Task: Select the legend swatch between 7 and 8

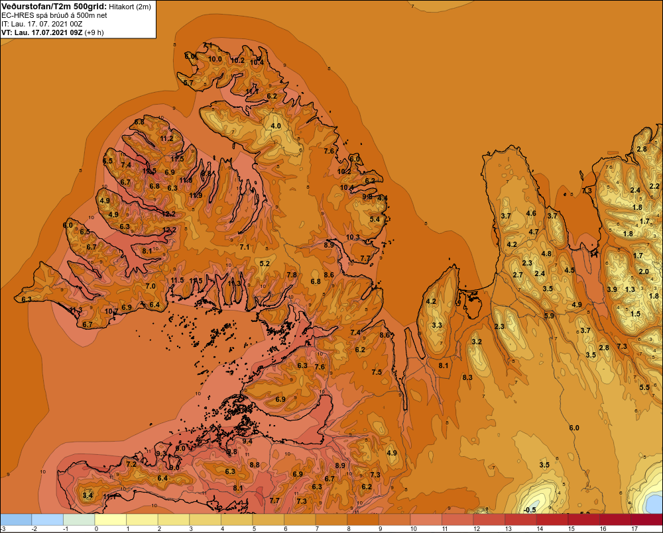Action: pyautogui.click(x=331, y=520)
